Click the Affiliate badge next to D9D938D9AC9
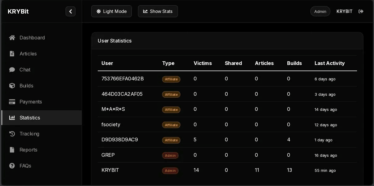The image size is (374, 186). click(x=171, y=140)
